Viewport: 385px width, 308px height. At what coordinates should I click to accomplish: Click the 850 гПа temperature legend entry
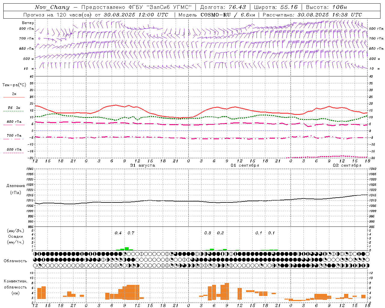(14, 122)
